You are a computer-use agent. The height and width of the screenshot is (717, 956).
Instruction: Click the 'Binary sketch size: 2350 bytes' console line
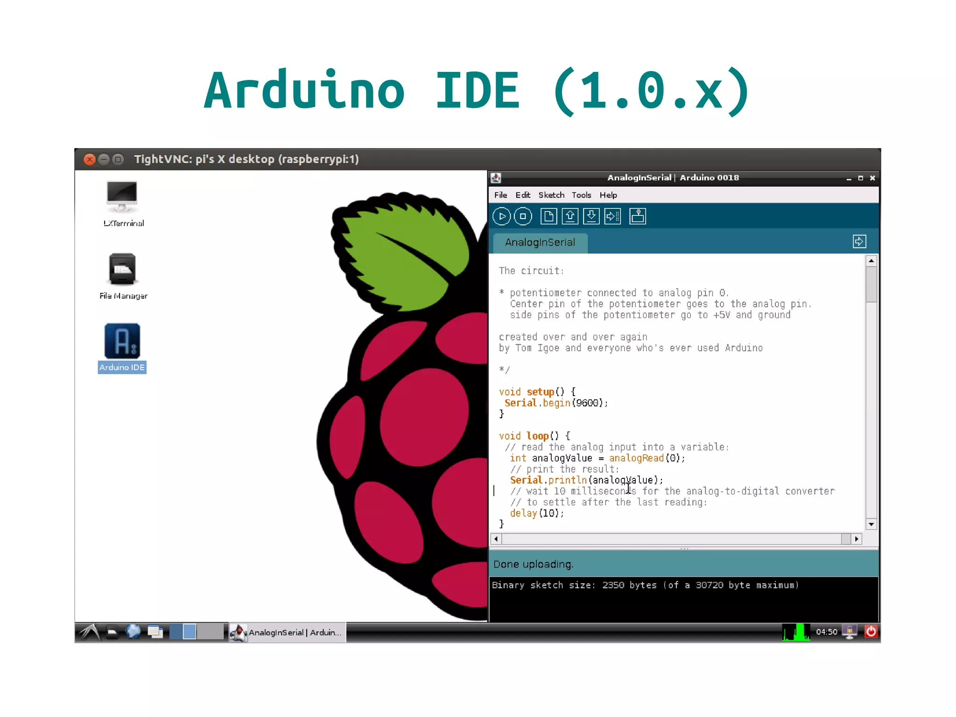(646, 585)
